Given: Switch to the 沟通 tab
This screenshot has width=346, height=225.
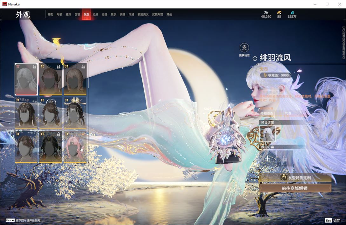Looking at the screenshot, I should point(132,14).
